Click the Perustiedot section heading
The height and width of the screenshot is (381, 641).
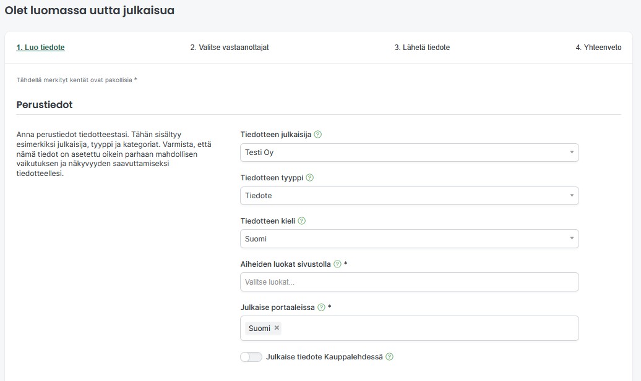coord(45,105)
